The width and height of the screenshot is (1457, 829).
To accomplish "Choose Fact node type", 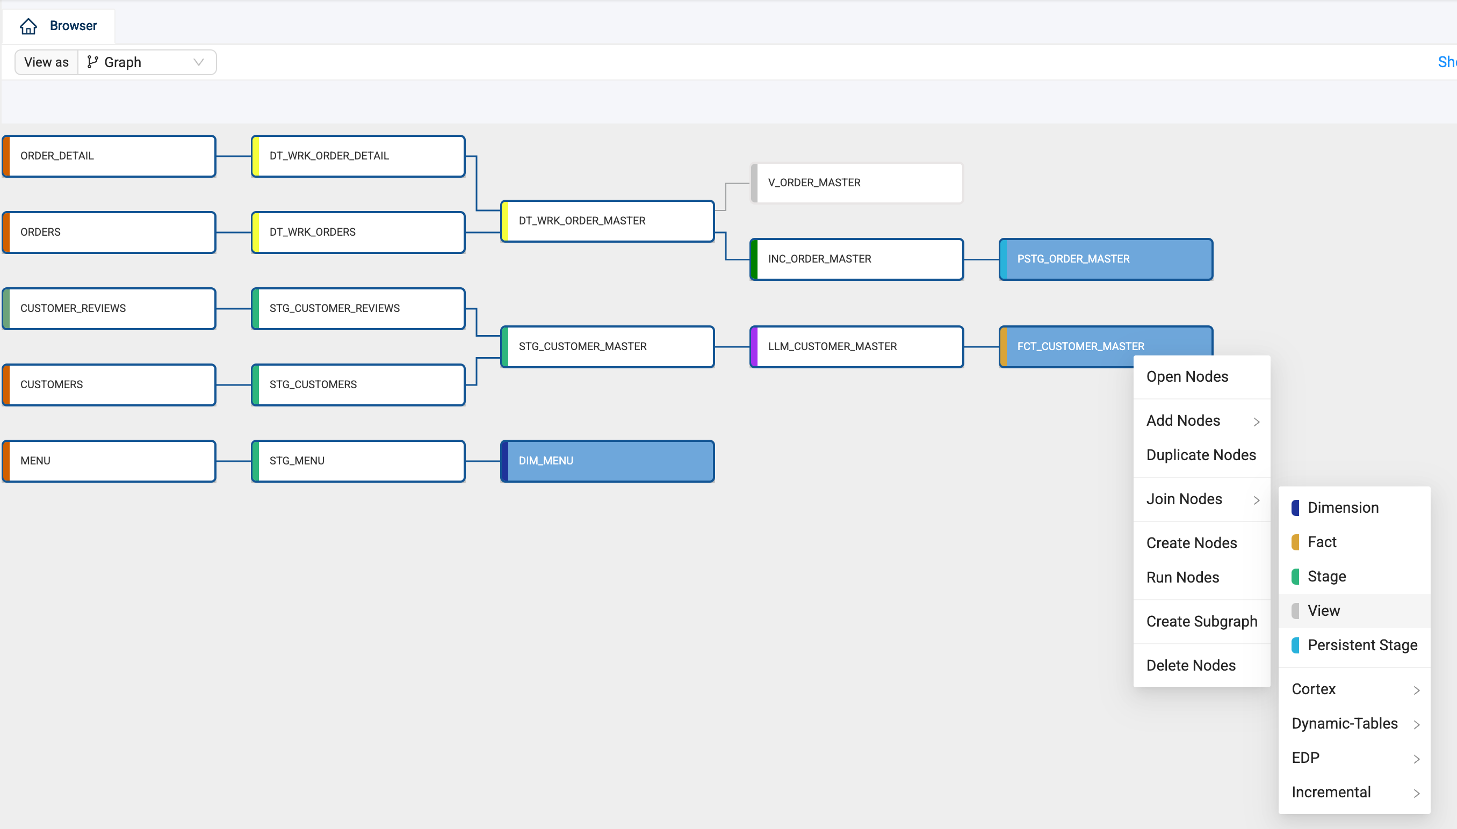I will [1322, 542].
